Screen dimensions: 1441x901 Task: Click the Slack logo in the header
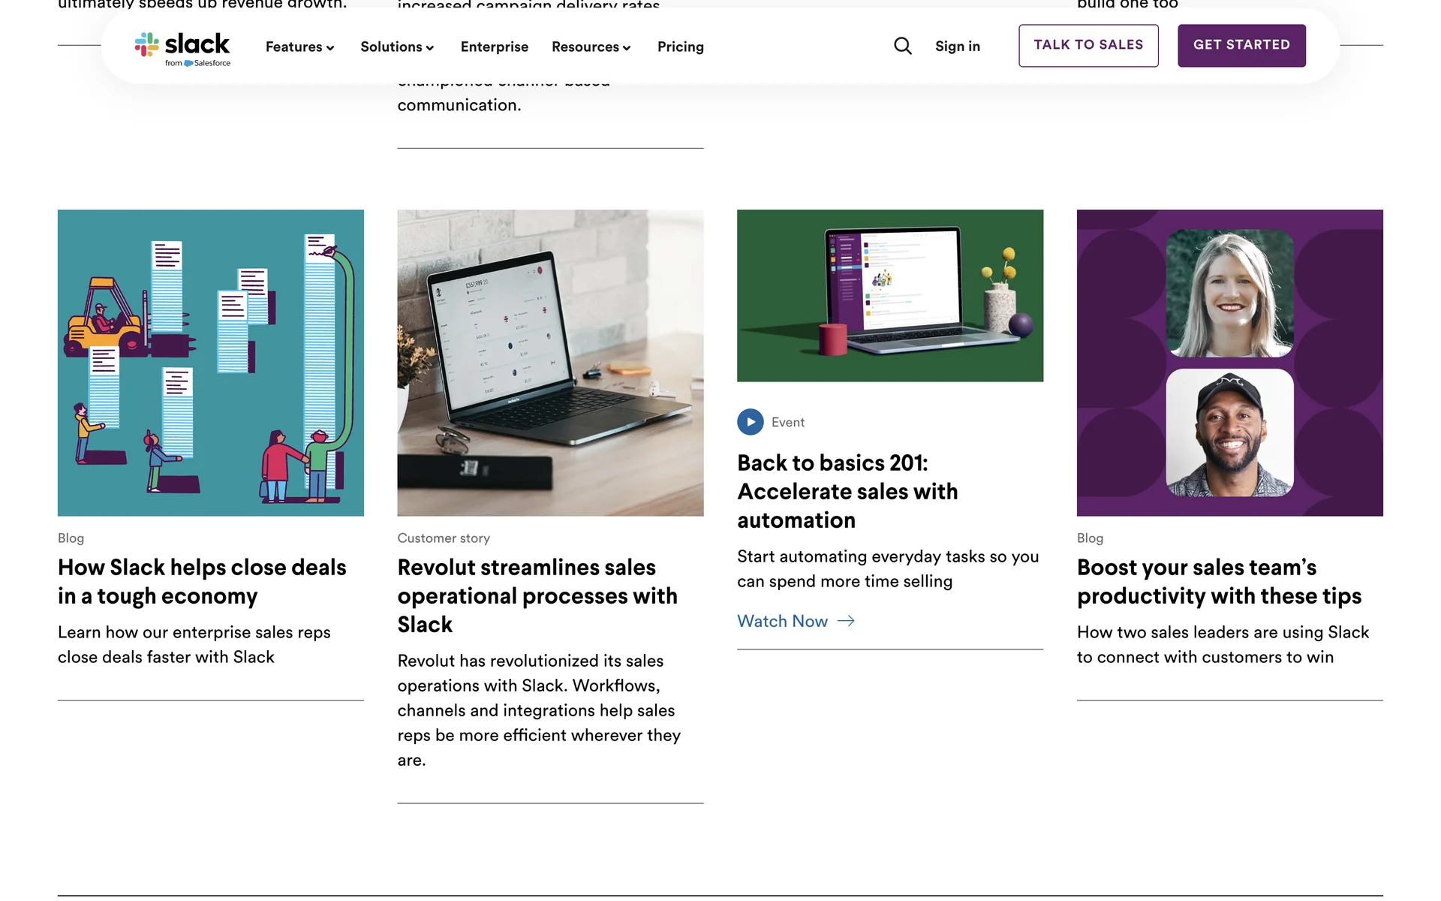(182, 48)
